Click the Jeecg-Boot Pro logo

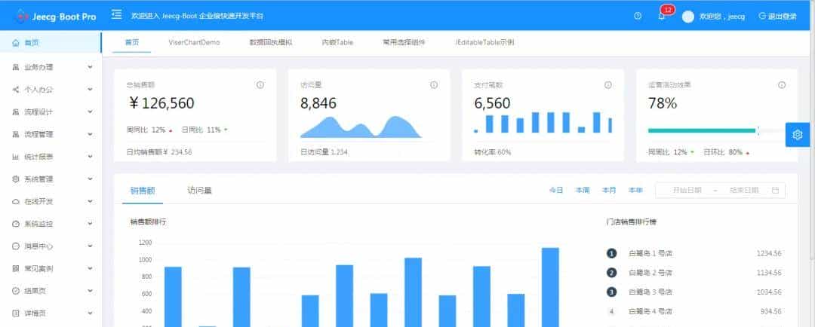click(56, 16)
